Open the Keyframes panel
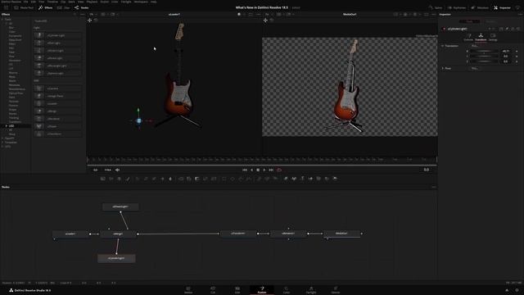This screenshot has height=295, width=524. coord(457,7)
